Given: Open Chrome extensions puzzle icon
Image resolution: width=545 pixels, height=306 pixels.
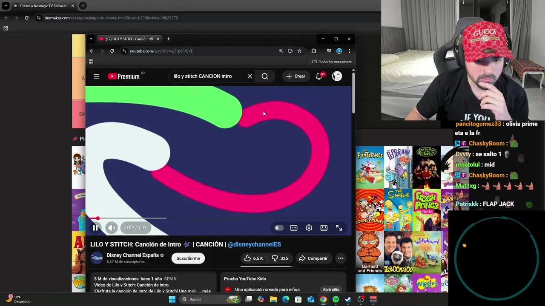Looking at the screenshot, I should (x=314, y=51).
